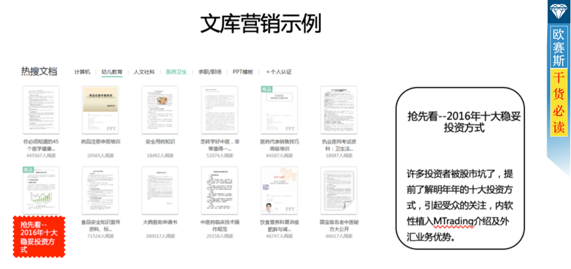The image size is (571, 269).
Task: Open the 计算机 category tab
Action: click(x=83, y=71)
